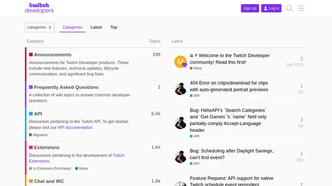Viewport: 332px width, 186px height.
Task: Click avatar beside Daylight Savings topic
Action: 181,157
